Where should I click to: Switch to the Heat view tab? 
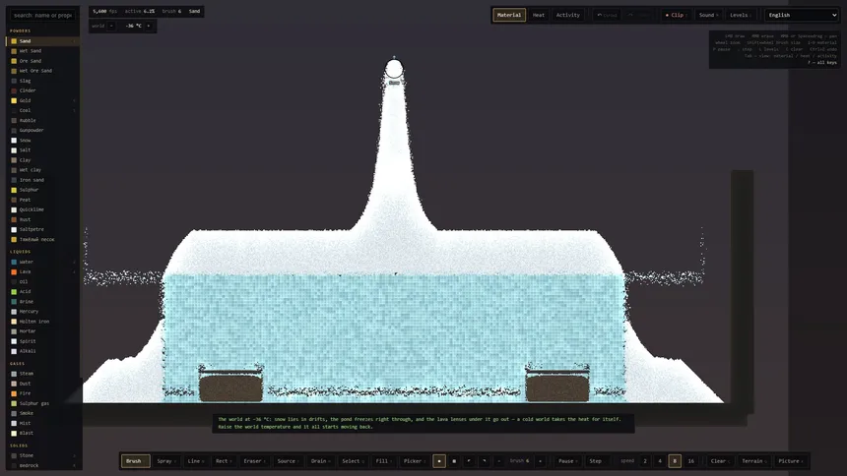[539, 15]
